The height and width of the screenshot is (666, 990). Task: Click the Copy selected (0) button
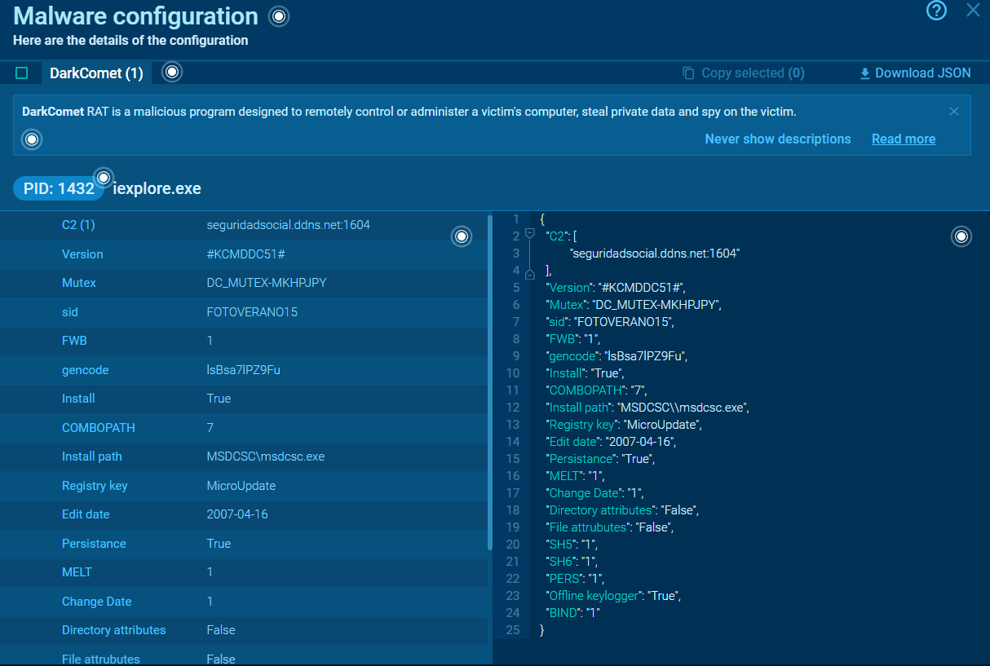(x=744, y=73)
